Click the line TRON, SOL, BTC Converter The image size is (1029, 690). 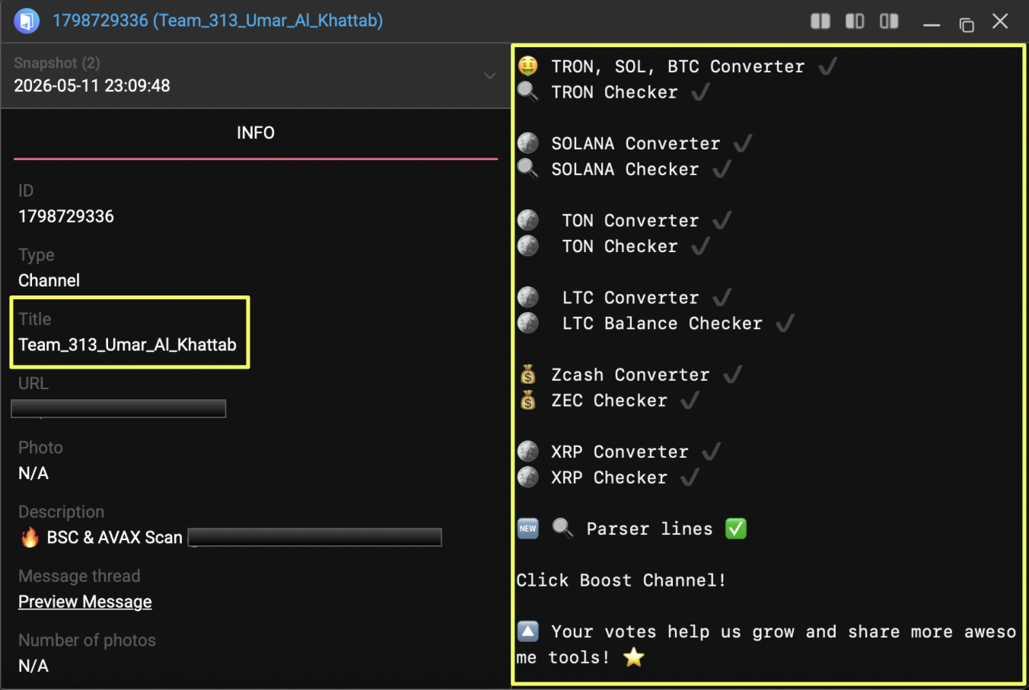[678, 66]
